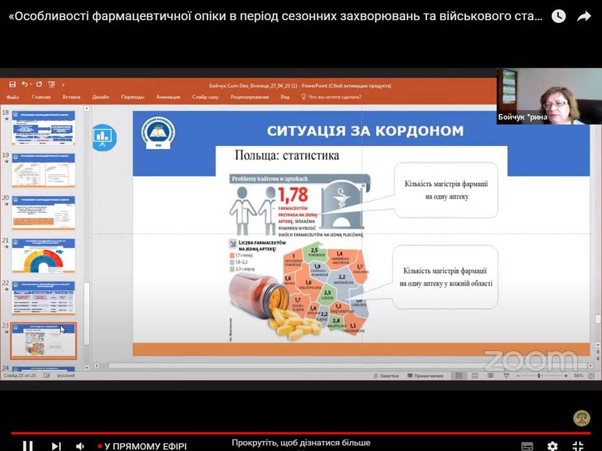This screenshot has height=451, width=602.
Task: Click slide panel scroll down arrow
Action: coord(87,368)
